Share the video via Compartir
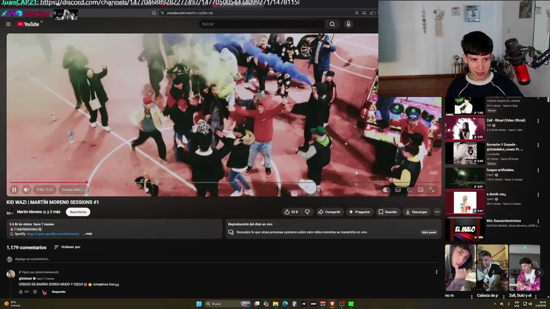The height and width of the screenshot is (309, 550). (x=329, y=212)
